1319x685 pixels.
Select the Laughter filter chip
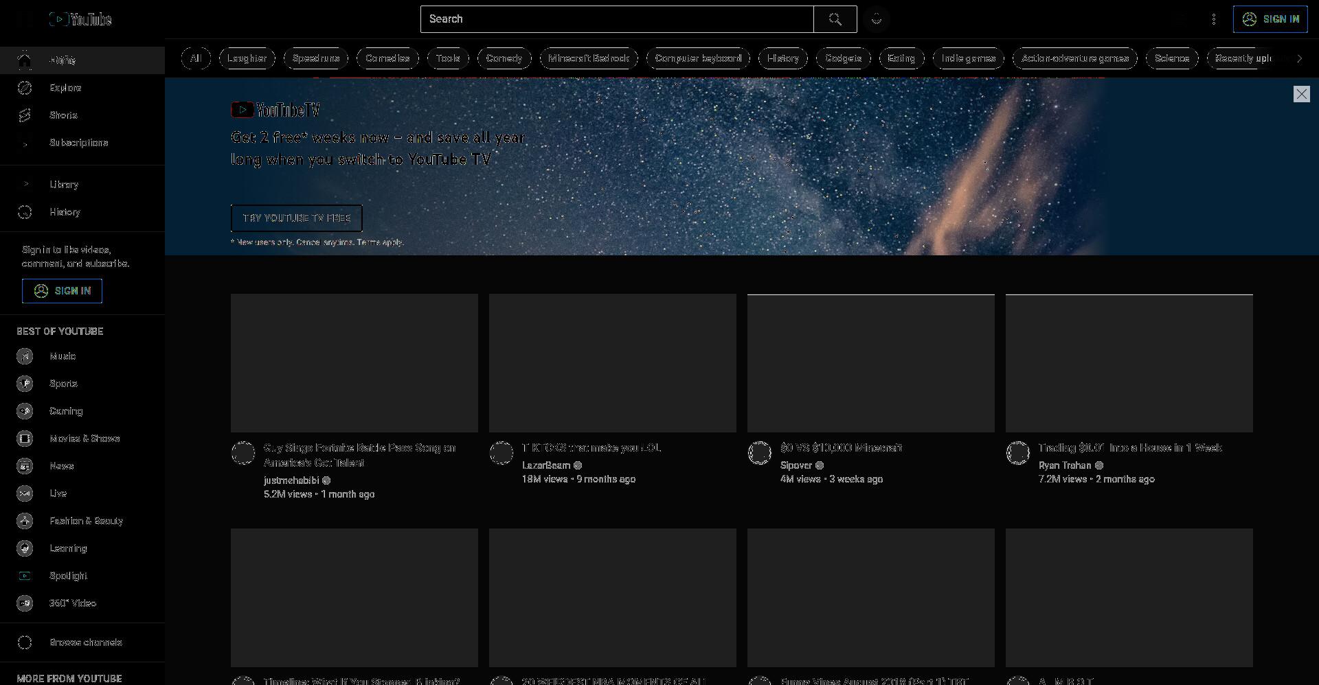247,58
